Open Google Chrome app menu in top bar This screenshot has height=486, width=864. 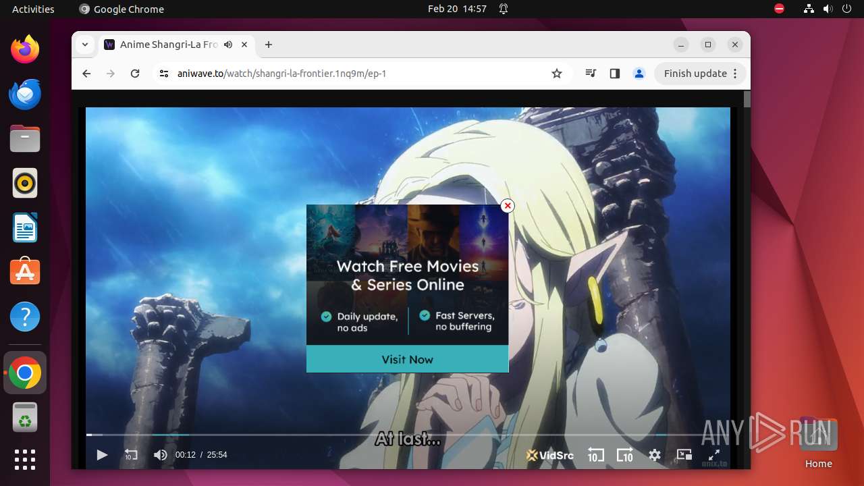click(122, 9)
